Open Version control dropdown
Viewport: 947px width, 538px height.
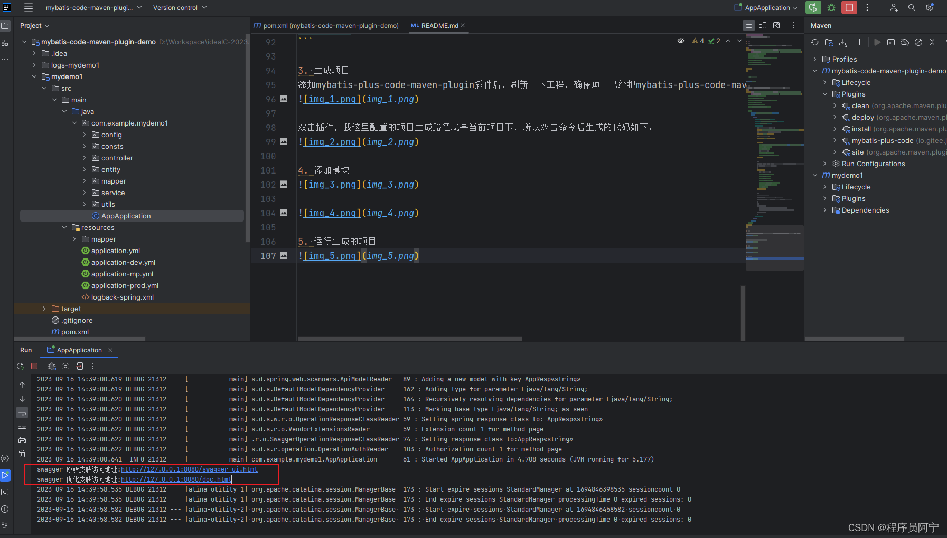180,7
